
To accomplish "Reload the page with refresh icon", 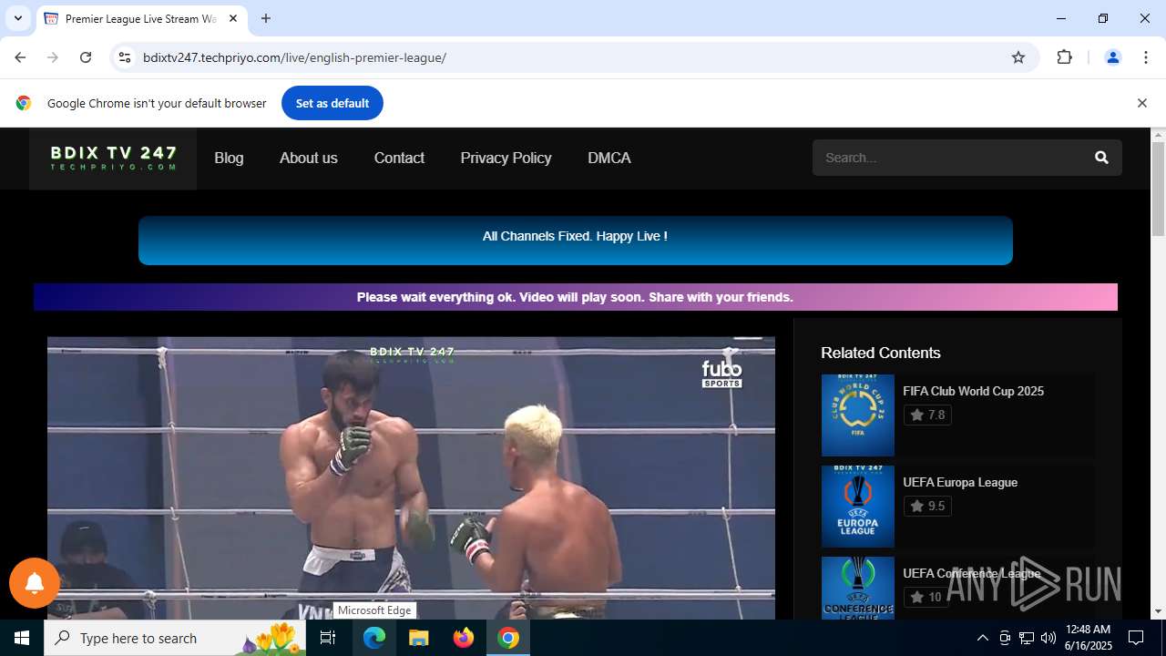I will [86, 57].
